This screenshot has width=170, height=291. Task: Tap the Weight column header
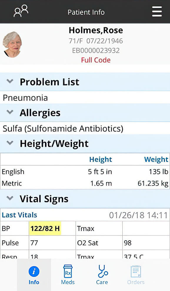click(x=156, y=160)
